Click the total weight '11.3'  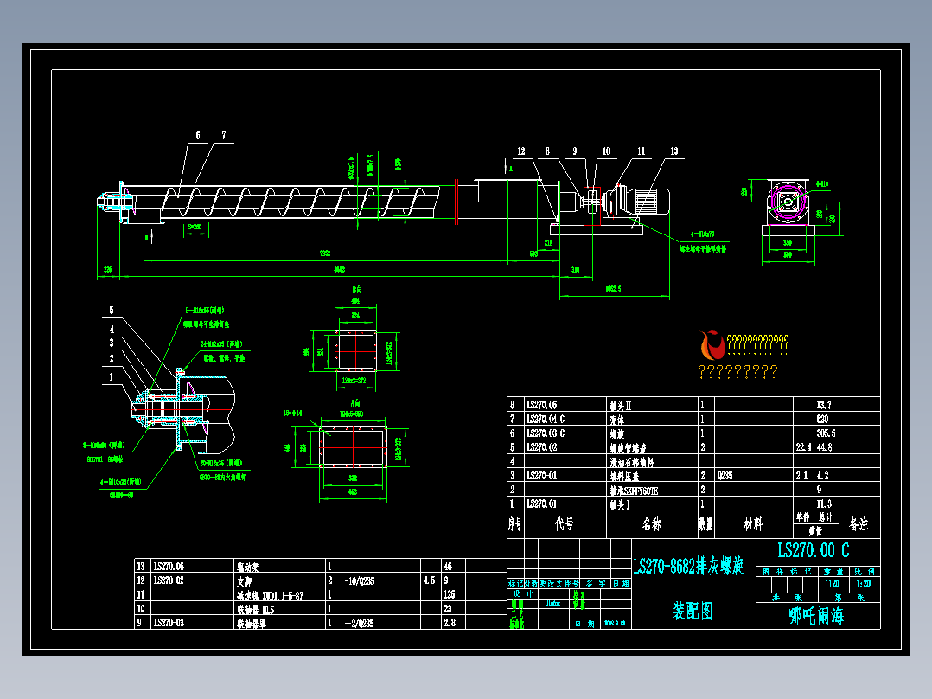click(824, 503)
